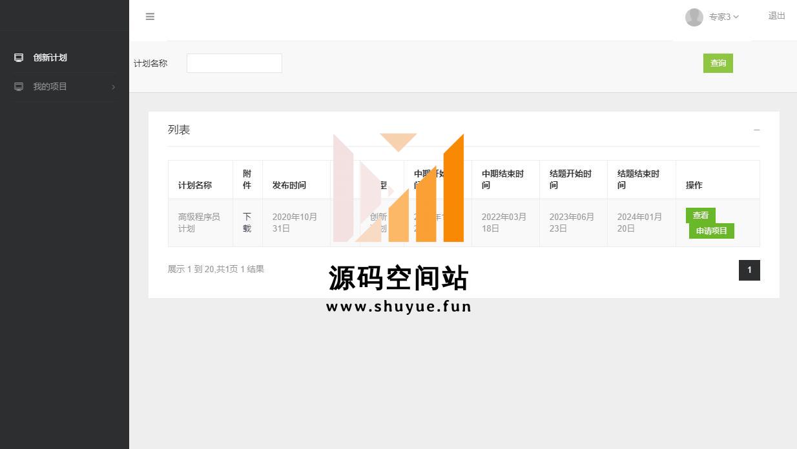Click the monitor icon beside 创新计划
Image resolution: width=797 pixels, height=449 pixels.
point(19,57)
